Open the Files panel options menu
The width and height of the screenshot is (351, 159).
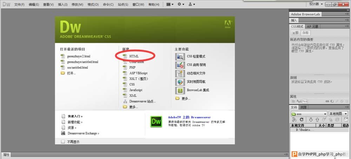click(x=347, y=107)
